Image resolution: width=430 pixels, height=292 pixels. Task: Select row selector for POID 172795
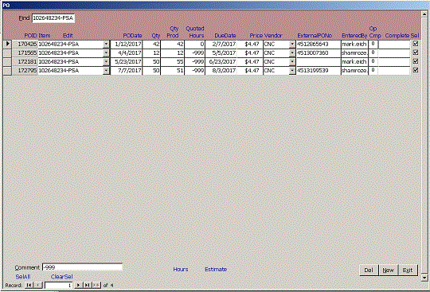click(x=8, y=70)
